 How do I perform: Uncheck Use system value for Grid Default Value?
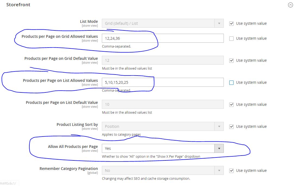point(231,60)
